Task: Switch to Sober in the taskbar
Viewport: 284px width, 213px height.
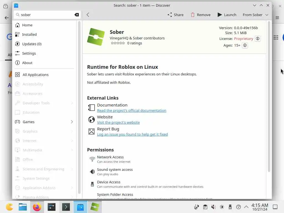Action: [95, 207]
